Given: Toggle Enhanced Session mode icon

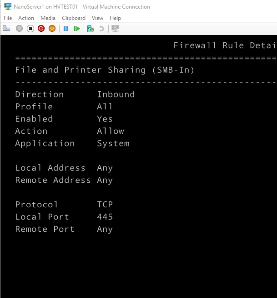Looking at the screenshot, I should coord(115,29).
